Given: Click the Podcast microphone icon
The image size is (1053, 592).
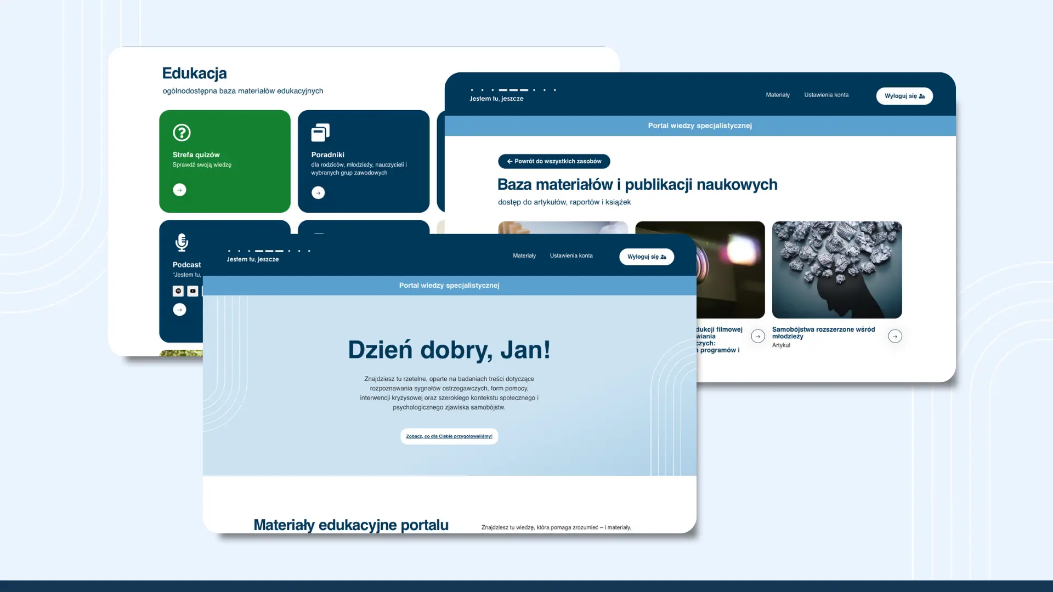Looking at the screenshot, I should pyautogui.click(x=182, y=242).
